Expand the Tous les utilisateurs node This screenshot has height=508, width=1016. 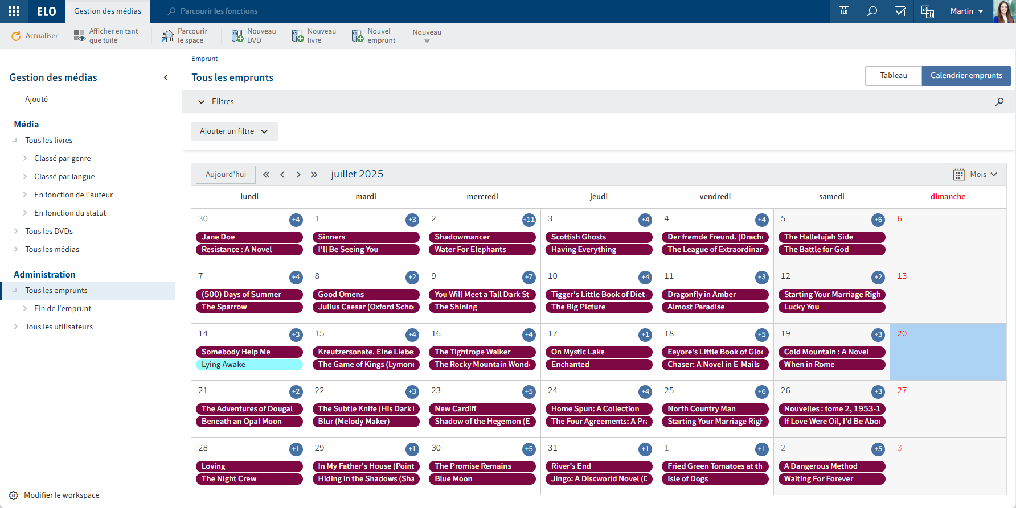[x=16, y=327]
